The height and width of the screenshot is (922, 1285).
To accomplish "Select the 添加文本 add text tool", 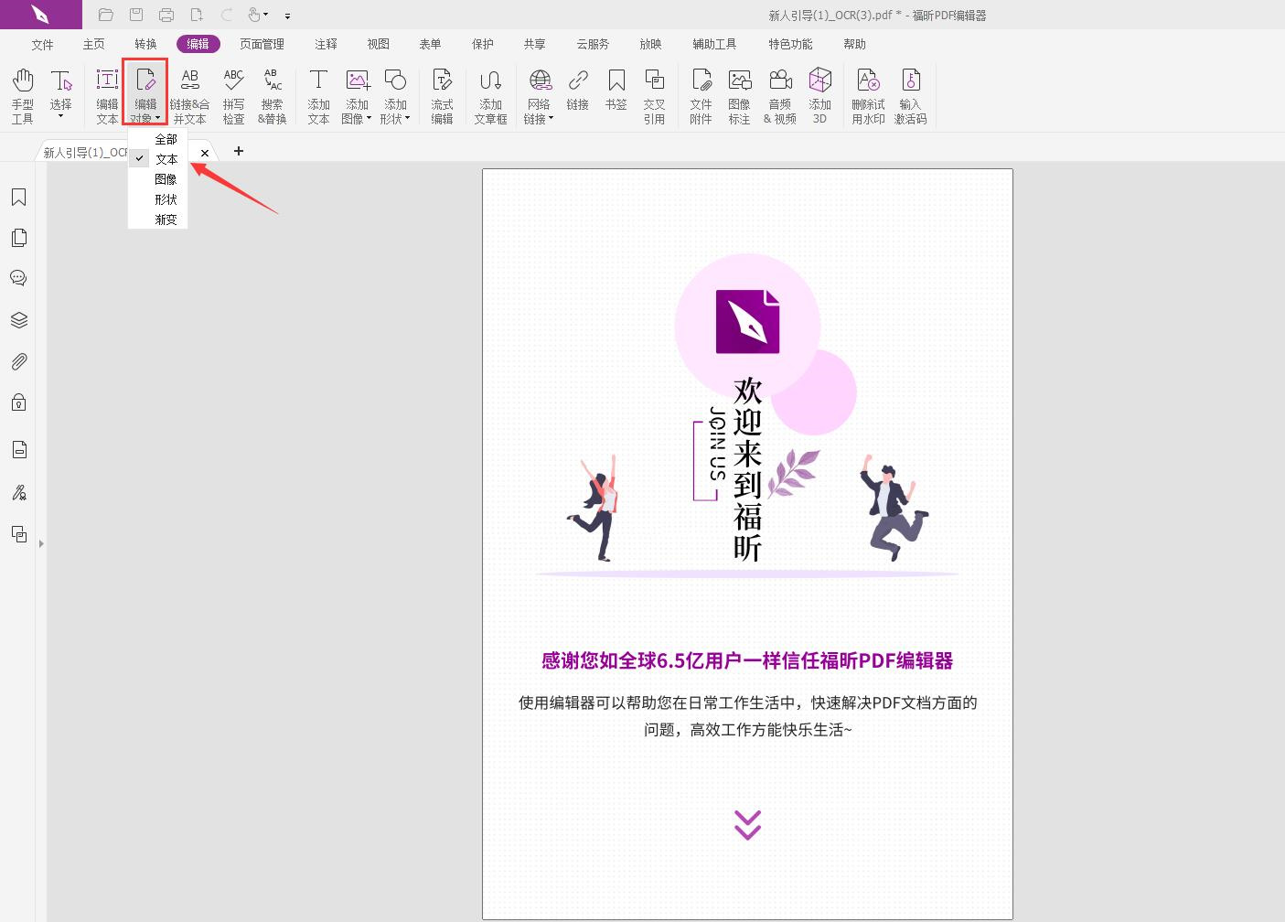I will click(317, 94).
